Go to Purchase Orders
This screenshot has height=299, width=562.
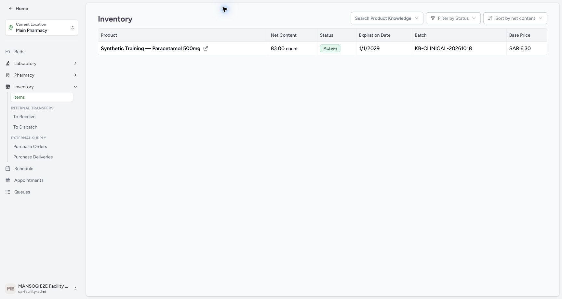pyautogui.click(x=30, y=146)
